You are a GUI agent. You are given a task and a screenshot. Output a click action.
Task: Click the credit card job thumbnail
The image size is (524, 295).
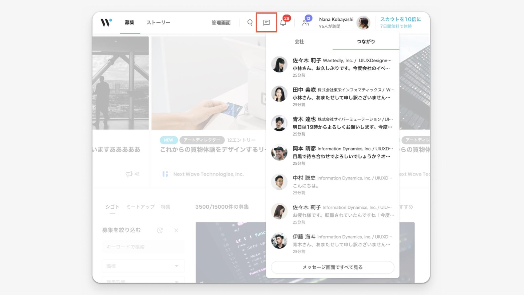[x=209, y=83]
